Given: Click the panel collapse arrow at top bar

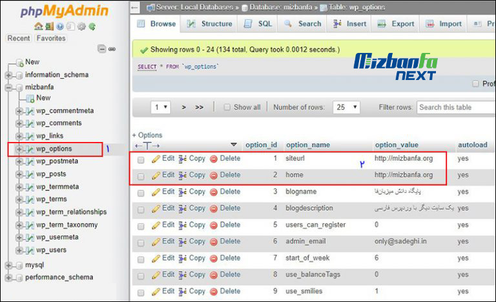Looking at the screenshot, I should click(135, 7).
